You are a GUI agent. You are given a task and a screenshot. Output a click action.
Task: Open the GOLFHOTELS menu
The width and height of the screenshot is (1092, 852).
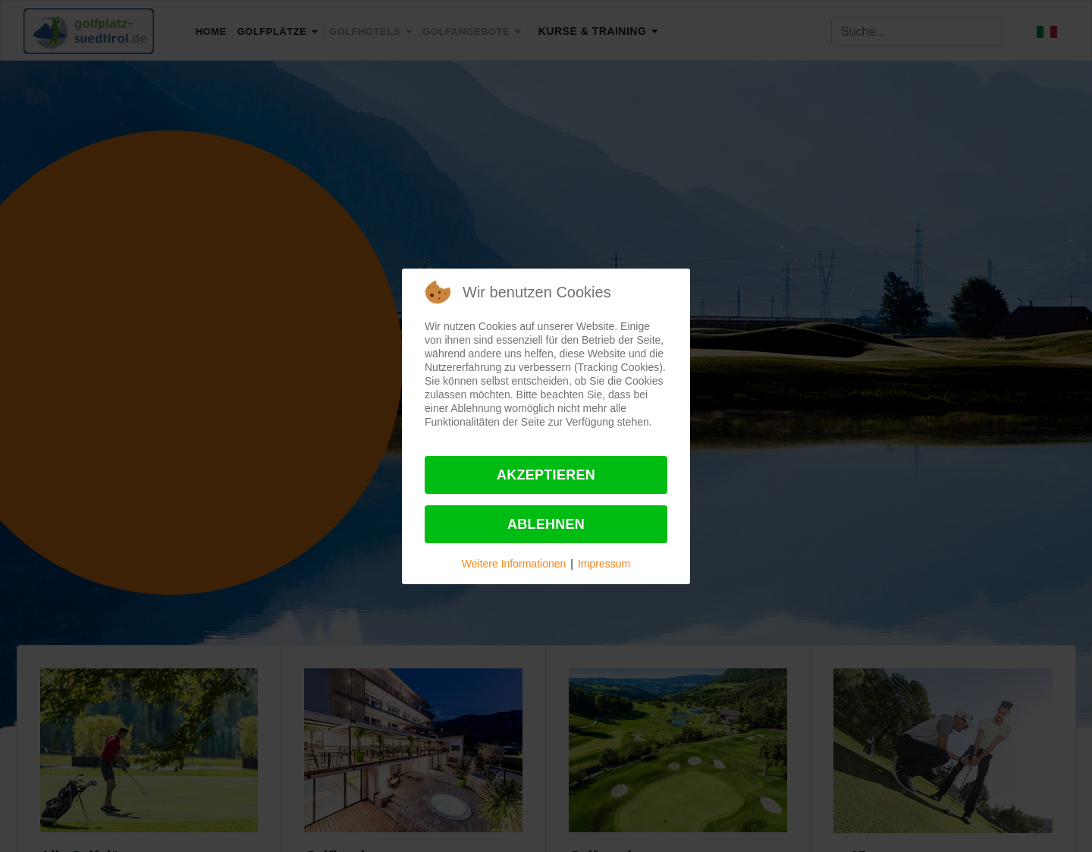click(x=364, y=32)
